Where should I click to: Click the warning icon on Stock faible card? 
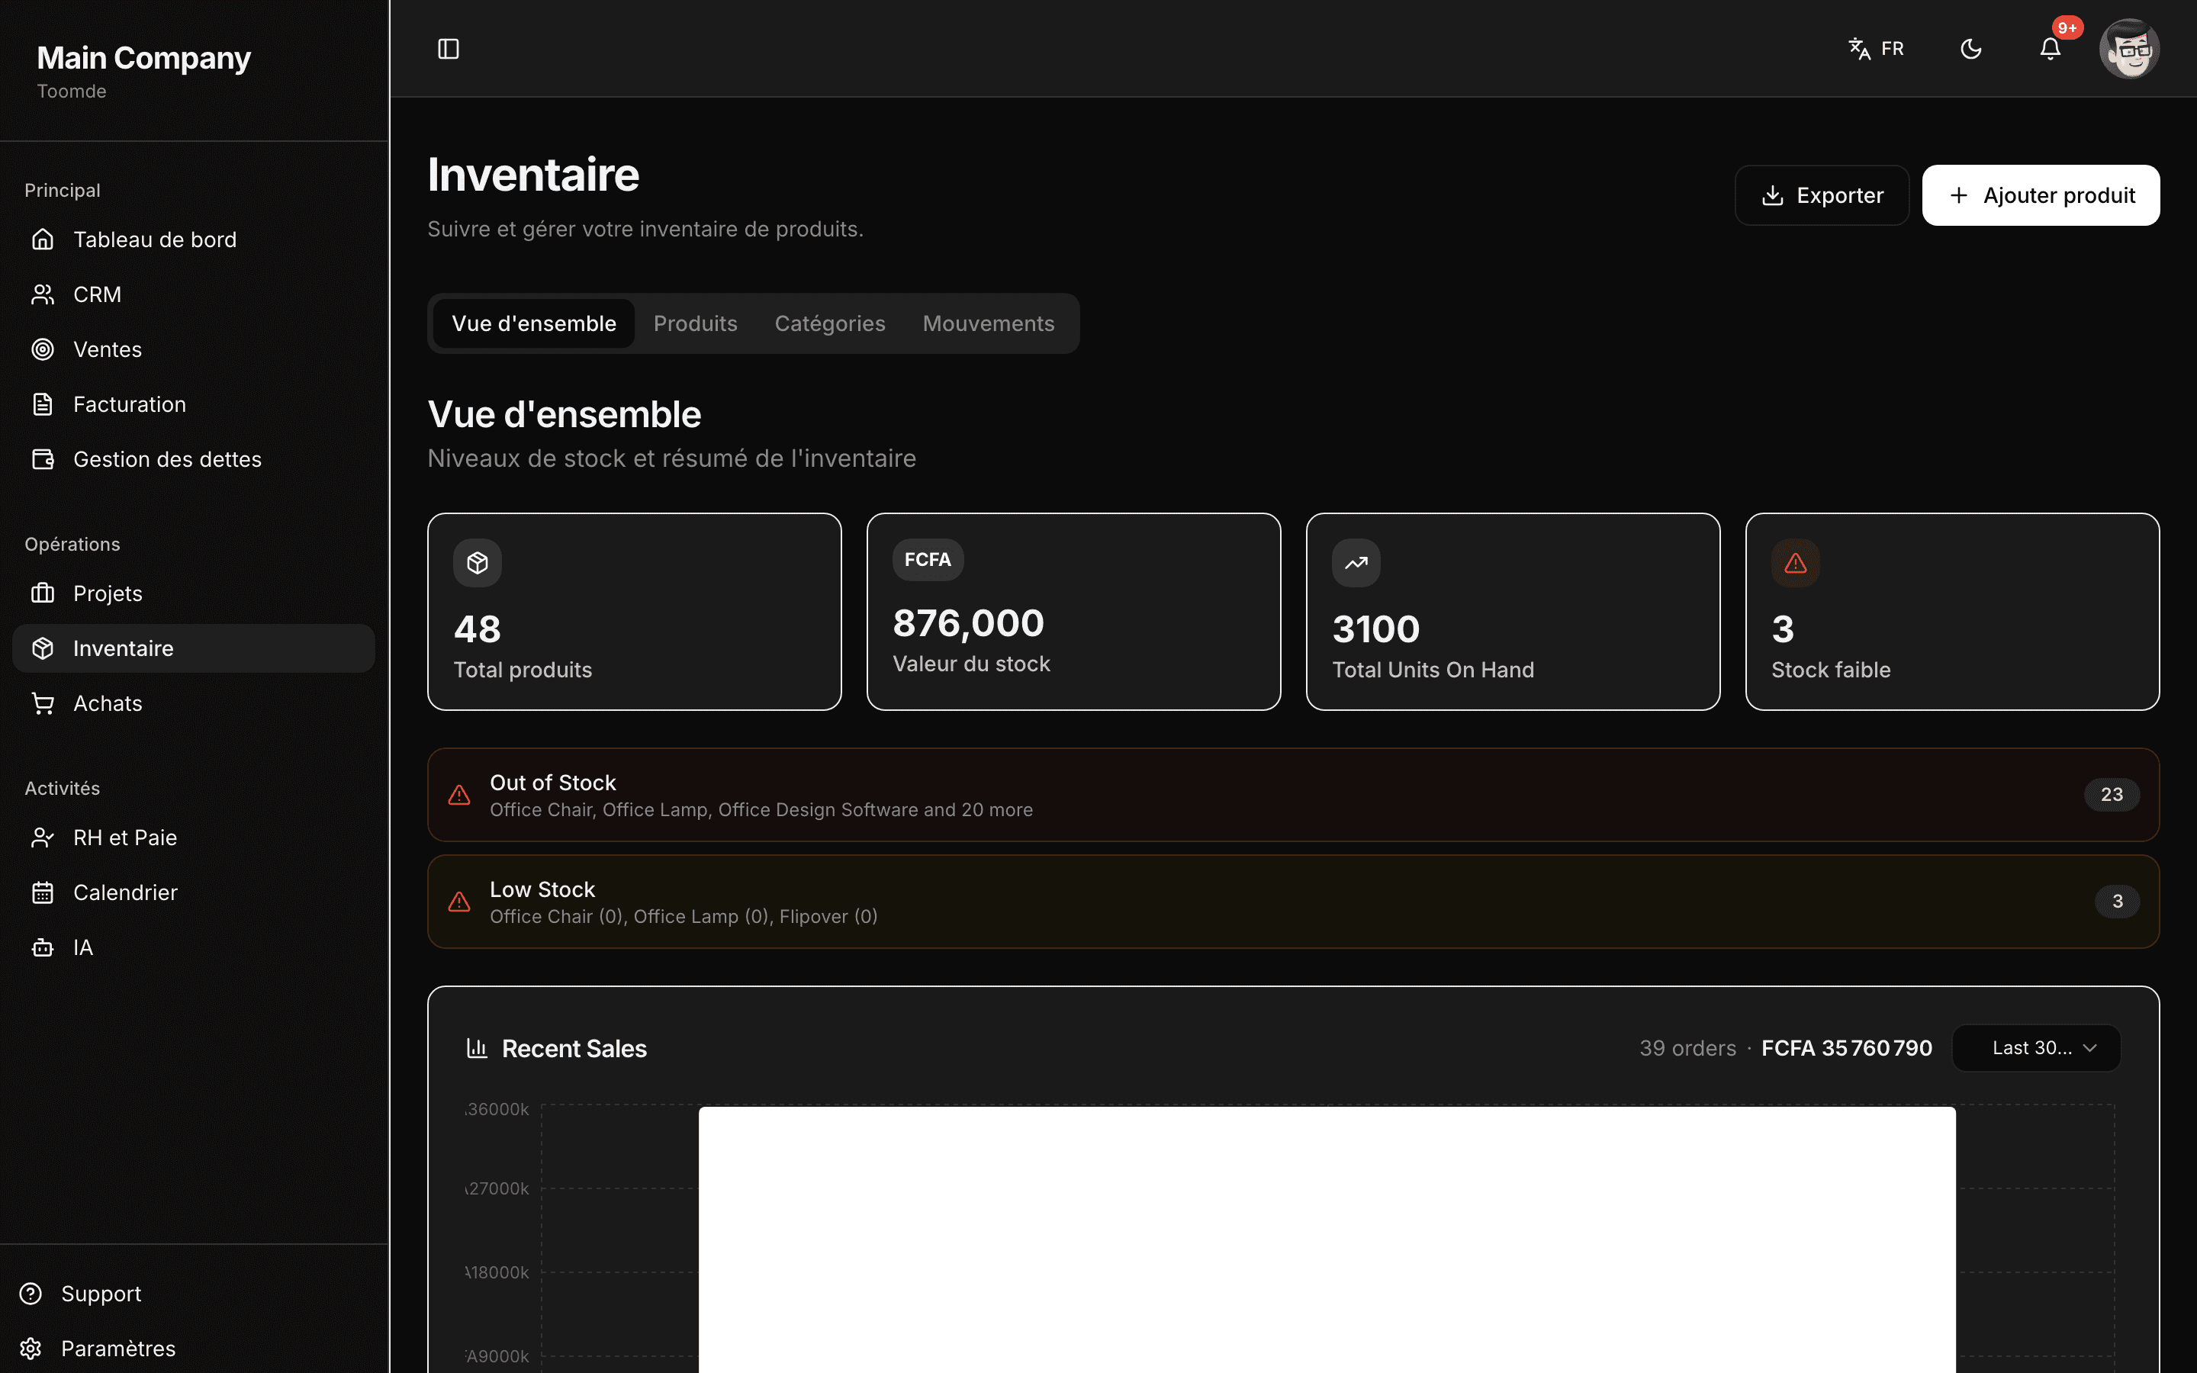(x=1796, y=563)
